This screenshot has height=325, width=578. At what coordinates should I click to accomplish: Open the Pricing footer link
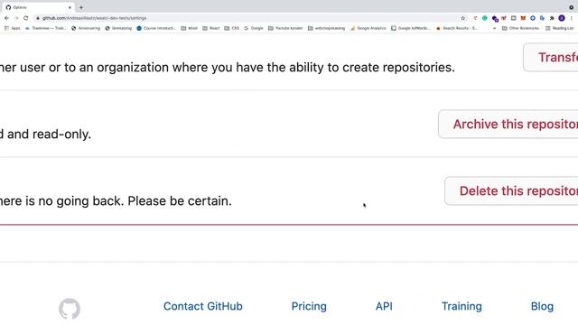pos(309,306)
